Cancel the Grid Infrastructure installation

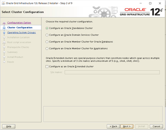click(x=156, y=126)
